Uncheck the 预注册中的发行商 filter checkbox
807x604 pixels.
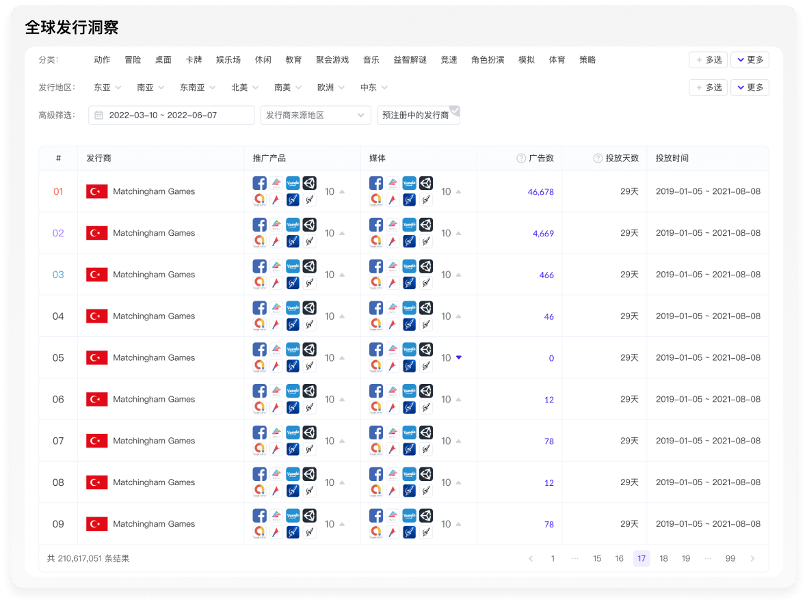(455, 109)
